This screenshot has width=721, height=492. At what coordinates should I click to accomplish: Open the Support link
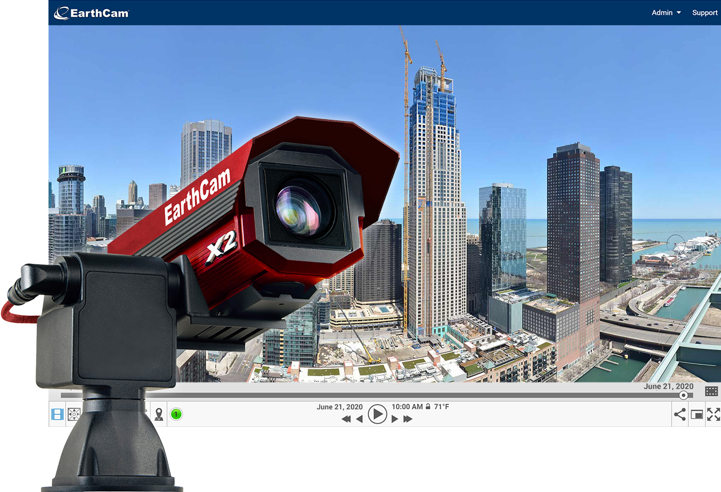click(705, 12)
